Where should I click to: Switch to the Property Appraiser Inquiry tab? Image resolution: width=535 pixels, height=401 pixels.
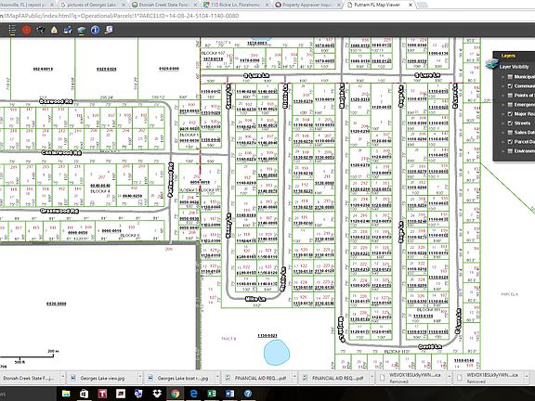coord(307,5)
